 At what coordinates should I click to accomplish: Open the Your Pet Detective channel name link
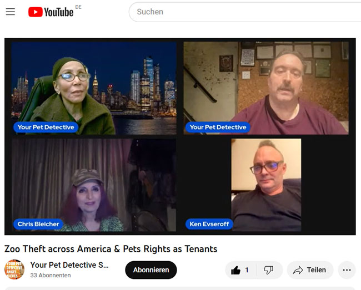[69, 265]
